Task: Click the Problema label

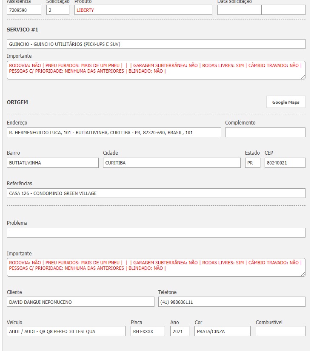Action: (x=17, y=223)
